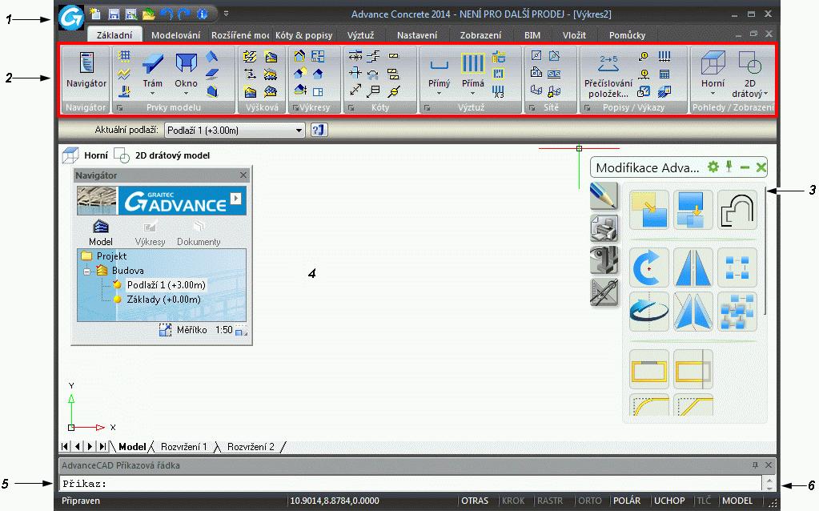The width and height of the screenshot is (819, 511).
Task: Expand the Trám dropdown arrow
Action: point(153,94)
